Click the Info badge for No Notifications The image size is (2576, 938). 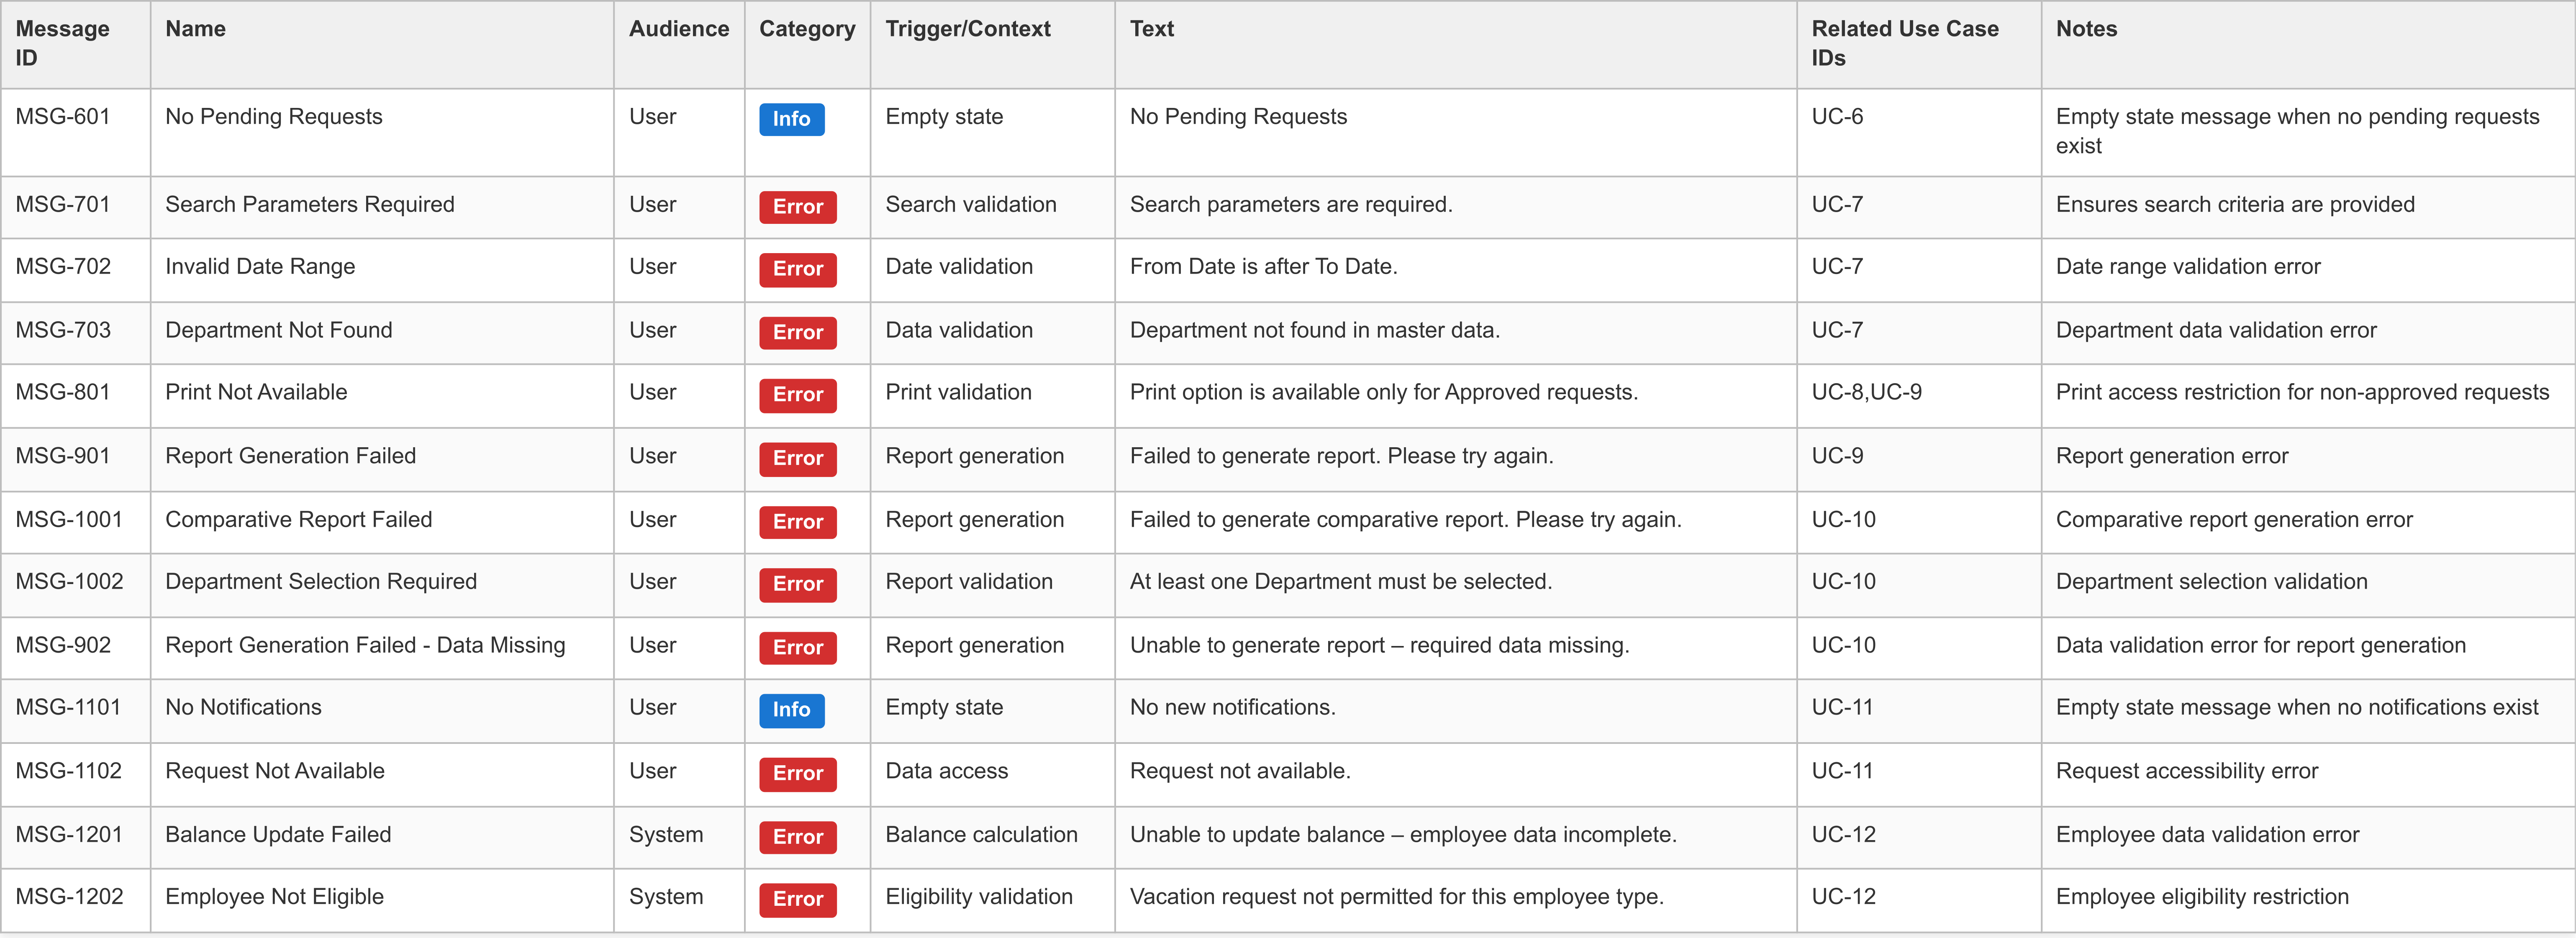coord(791,710)
